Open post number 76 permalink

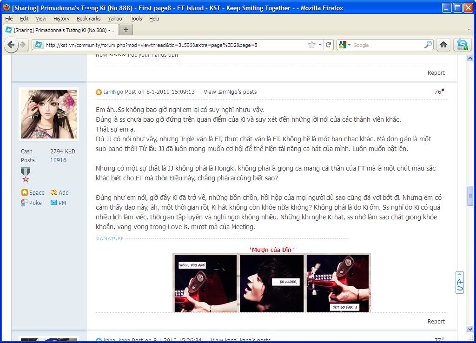pyautogui.click(x=439, y=92)
